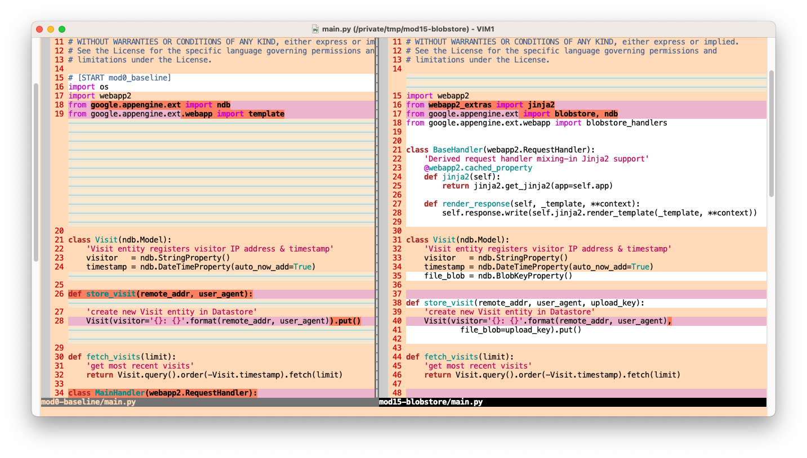This screenshot has height=458, width=807.
Task: Click 'from webapp2_extras import jinja2' line
Action: click(480, 105)
